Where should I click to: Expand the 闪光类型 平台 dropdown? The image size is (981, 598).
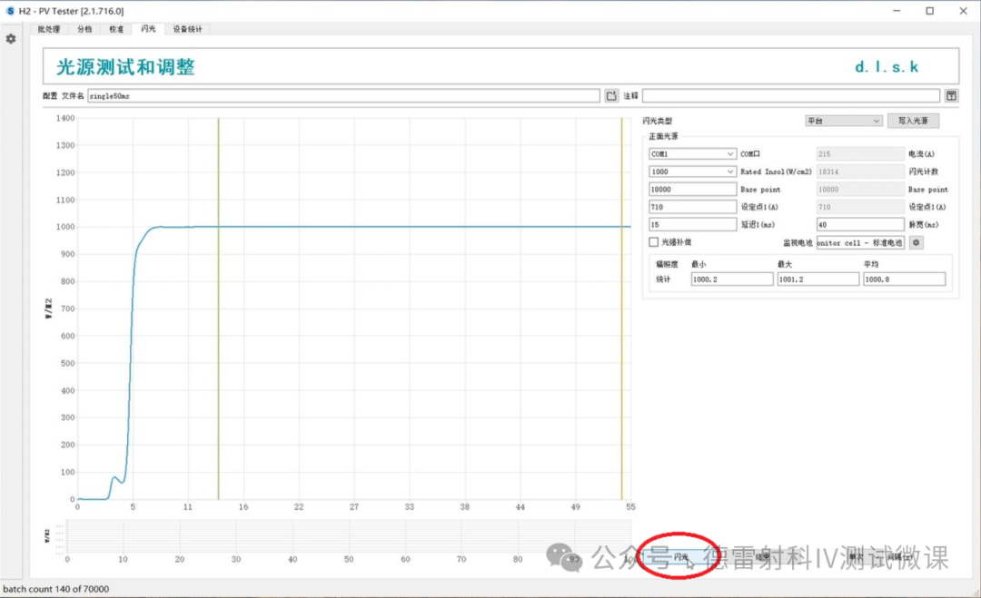(x=843, y=121)
